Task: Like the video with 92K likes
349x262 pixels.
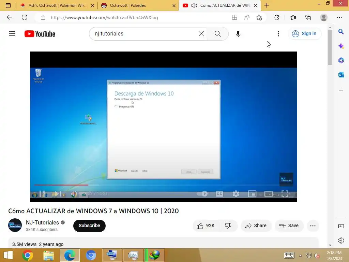Action: click(206, 226)
